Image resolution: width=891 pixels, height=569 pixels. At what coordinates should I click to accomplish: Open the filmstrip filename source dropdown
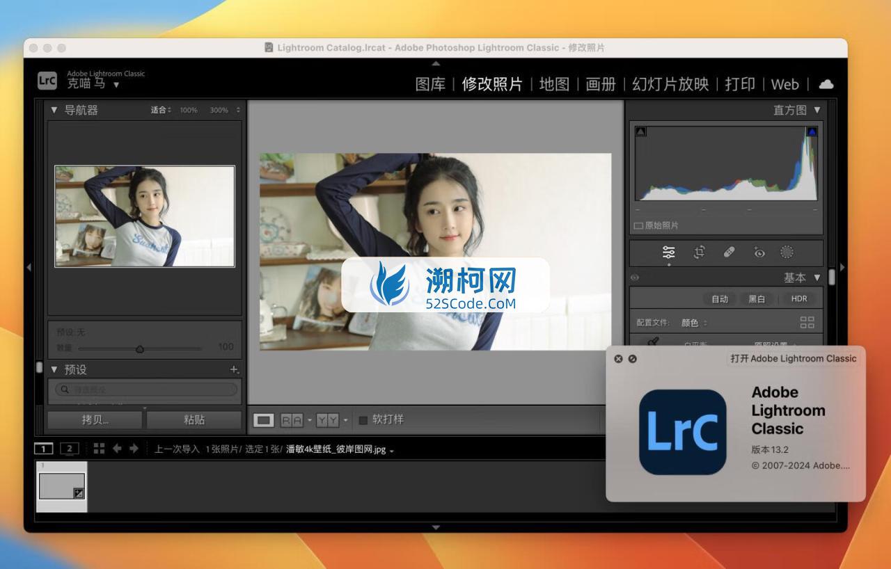coord(391,450)
